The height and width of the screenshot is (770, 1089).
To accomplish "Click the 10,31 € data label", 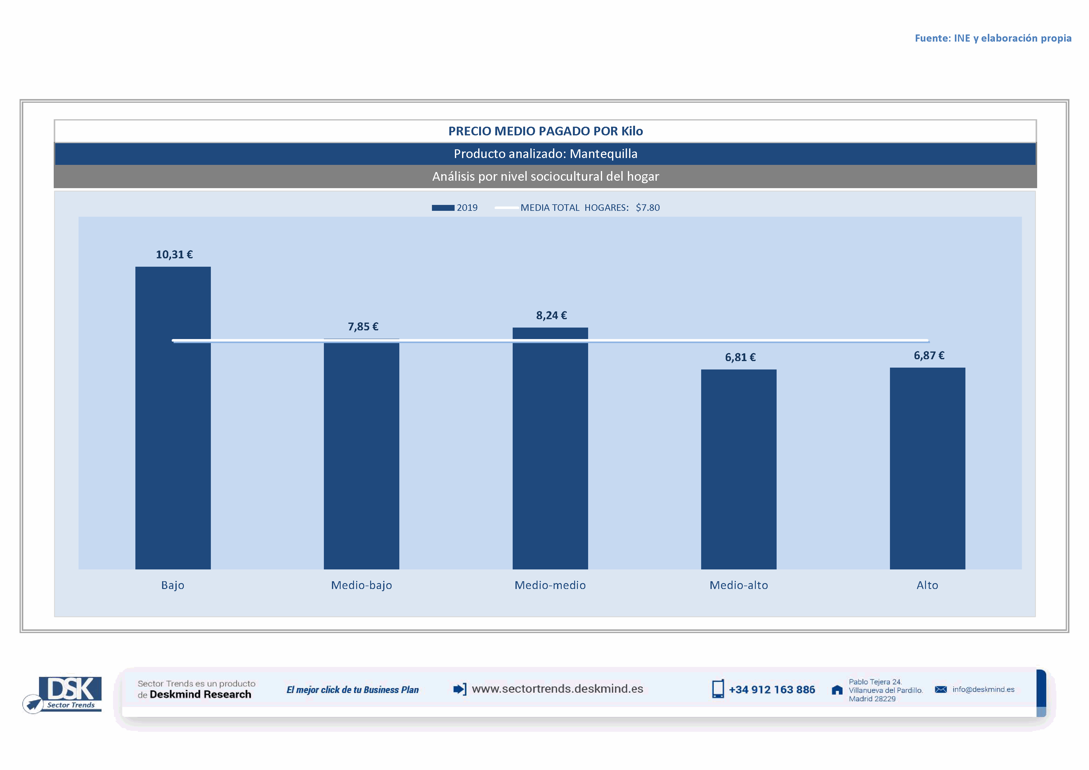I will point(174,255).
